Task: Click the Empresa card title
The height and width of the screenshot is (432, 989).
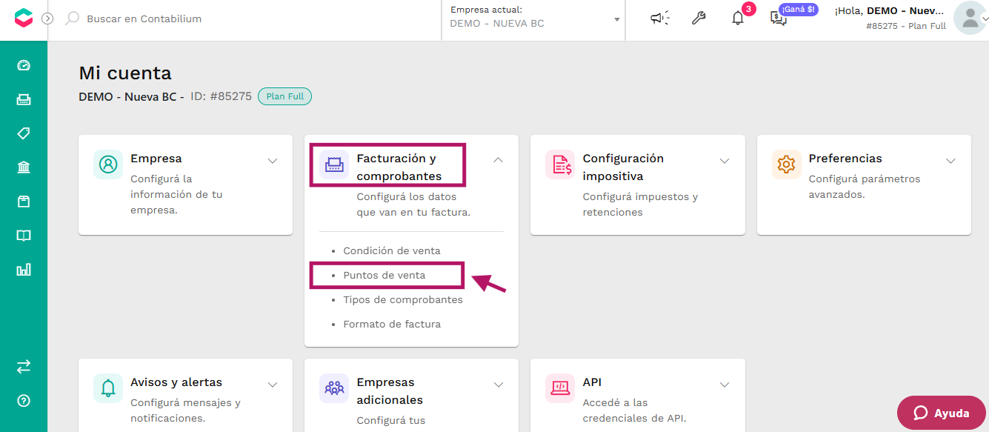Action: (156, 159)
